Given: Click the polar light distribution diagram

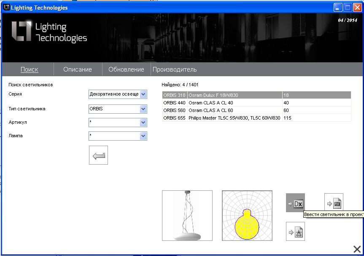Looking at the screenshot, I should pos(247,216).
